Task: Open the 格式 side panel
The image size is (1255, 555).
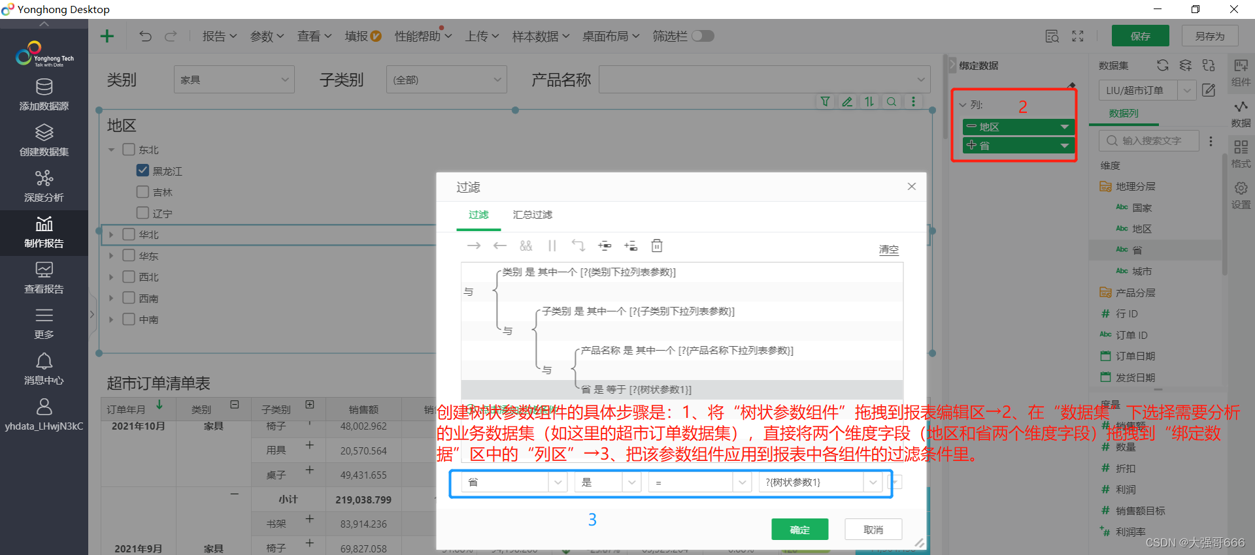Action: [x=1241, y=154]
